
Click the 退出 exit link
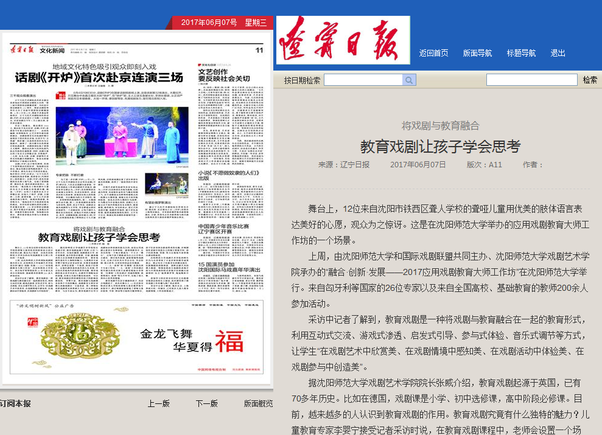tap(558, 53)
